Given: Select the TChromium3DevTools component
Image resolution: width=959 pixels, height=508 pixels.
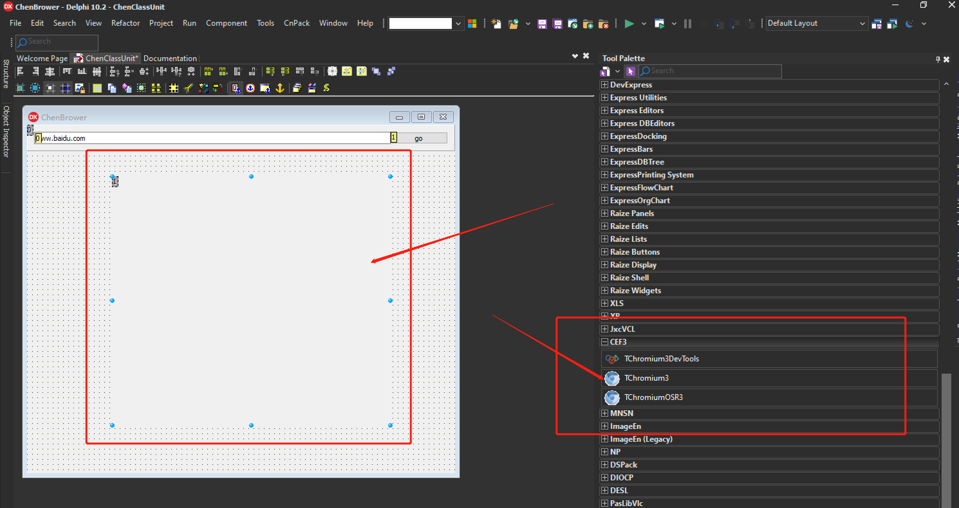Looking at the screenshot, I should 661,358.
